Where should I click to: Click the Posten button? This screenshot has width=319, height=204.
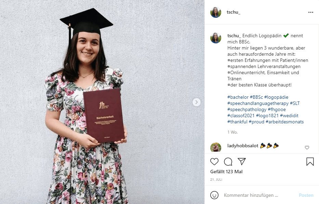[306, 195]
